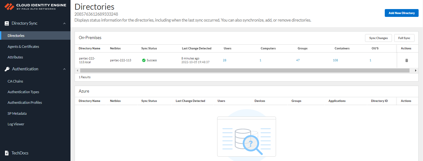Open the 28 users count link
The image size is (423, 161).
pos(225,60)
